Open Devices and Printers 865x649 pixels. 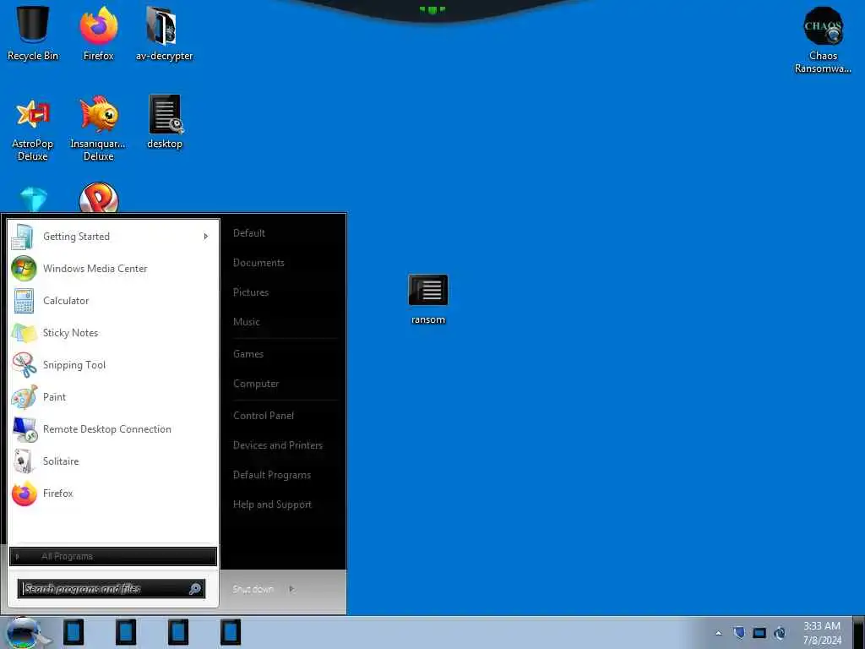pos(277,444)
